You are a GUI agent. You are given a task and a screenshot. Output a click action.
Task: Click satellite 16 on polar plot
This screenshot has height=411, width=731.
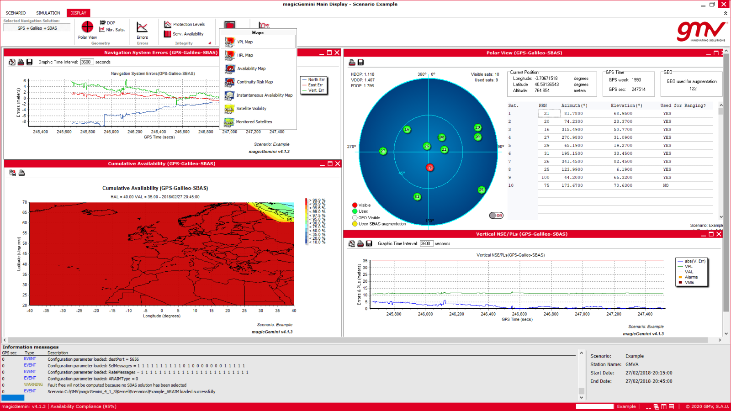point(407,129)
